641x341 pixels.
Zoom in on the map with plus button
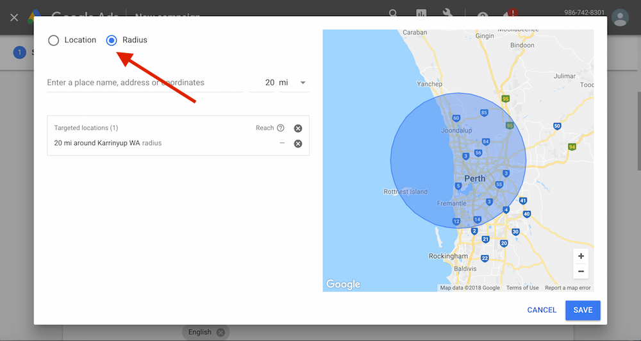(581, 256)
